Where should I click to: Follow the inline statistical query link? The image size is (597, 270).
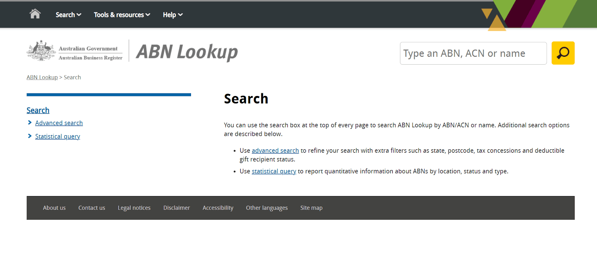(274, 171)
